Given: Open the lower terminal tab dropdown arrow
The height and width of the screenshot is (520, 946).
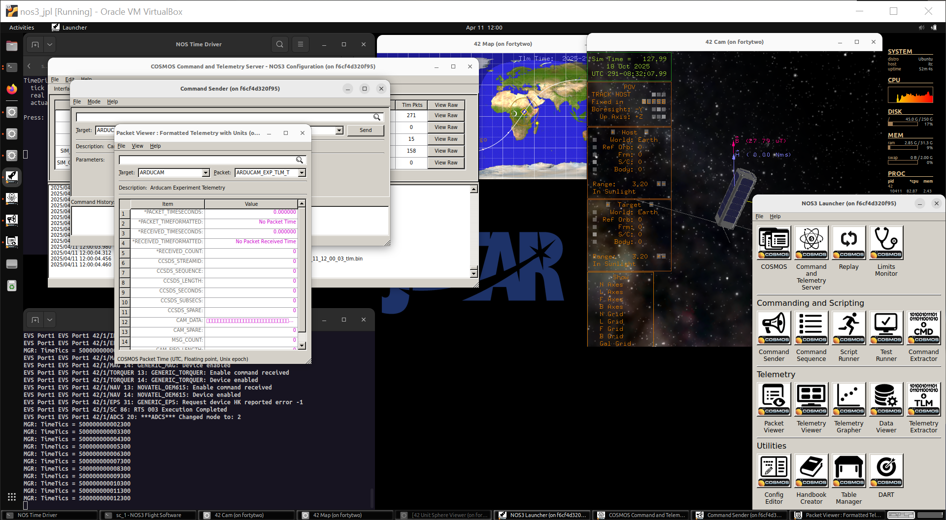Looking at the screenshot, I should pyautogui.click(x=50, y=320).
